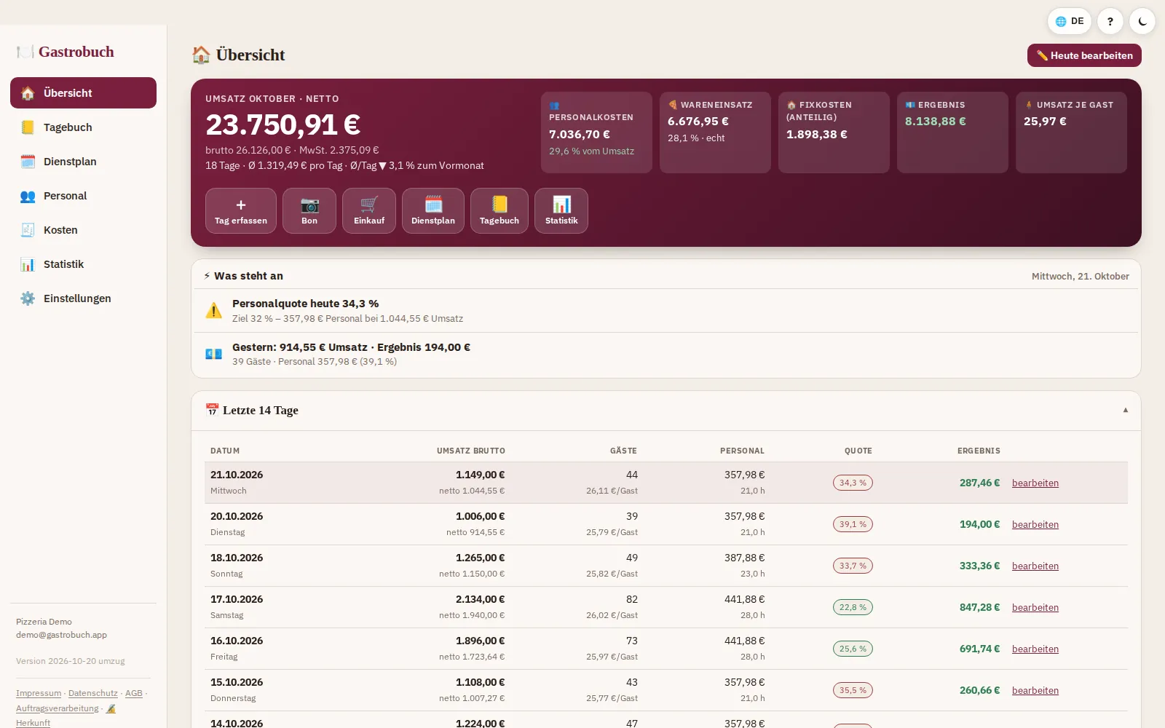Open the Dienstplan shortcut tile
Image resolution: width=1165 pixels, height=728 pixels.
pos(433,211)
